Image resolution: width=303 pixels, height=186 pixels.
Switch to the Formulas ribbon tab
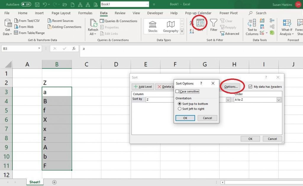click(85, 13)
